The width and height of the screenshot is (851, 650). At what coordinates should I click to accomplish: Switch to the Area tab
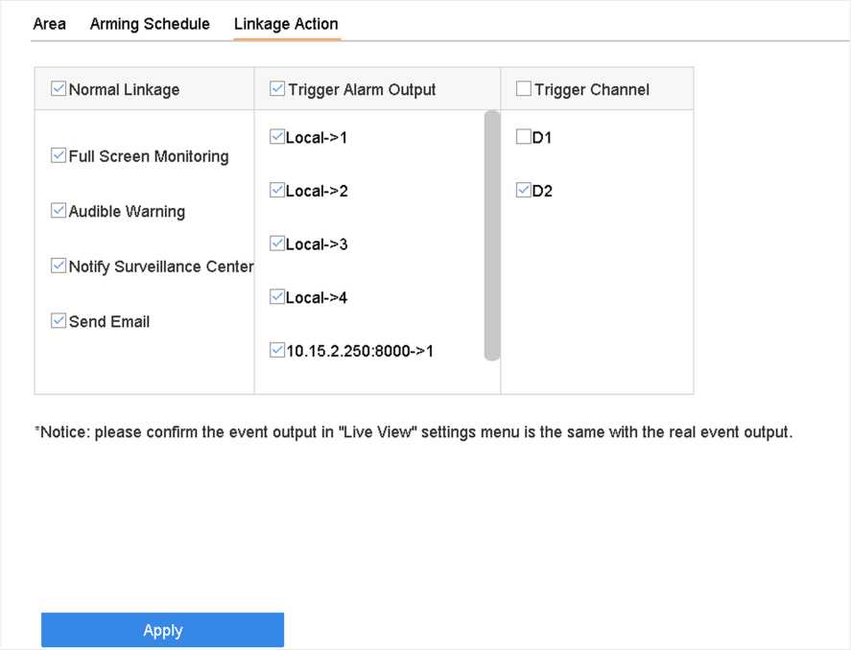[49, 24]
